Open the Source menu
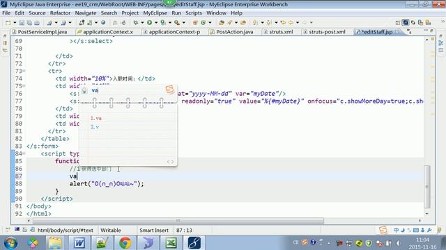The width and height of the screenshot is (446, 250). pos(37,13)
